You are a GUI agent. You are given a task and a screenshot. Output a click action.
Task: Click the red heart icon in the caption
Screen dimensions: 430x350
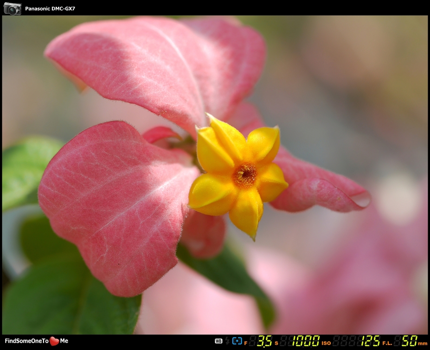click(x=54, y=341)
